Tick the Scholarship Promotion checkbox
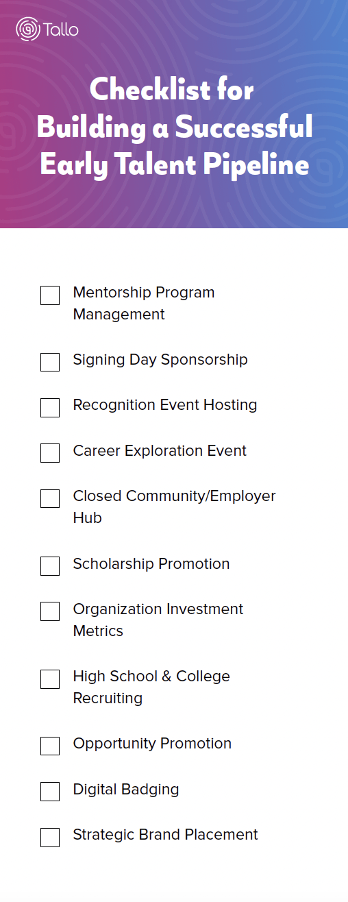 (x=50, y=566)
